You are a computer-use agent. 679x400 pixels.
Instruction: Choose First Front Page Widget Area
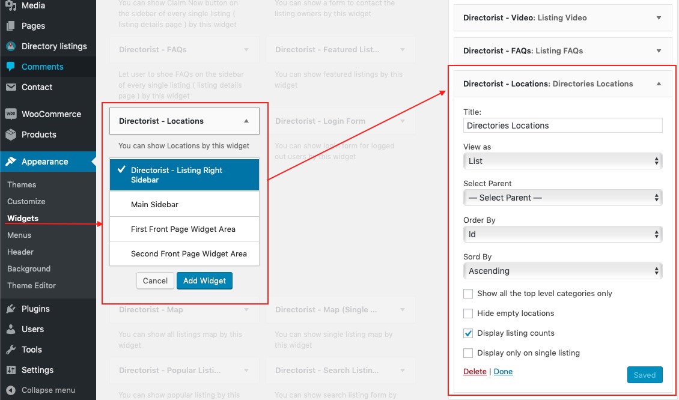coord(184,229)
